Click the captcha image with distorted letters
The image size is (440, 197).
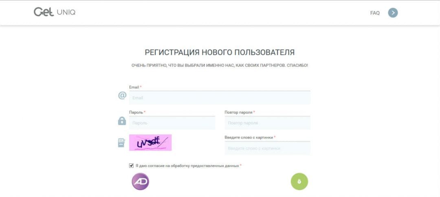coord(150,143)
